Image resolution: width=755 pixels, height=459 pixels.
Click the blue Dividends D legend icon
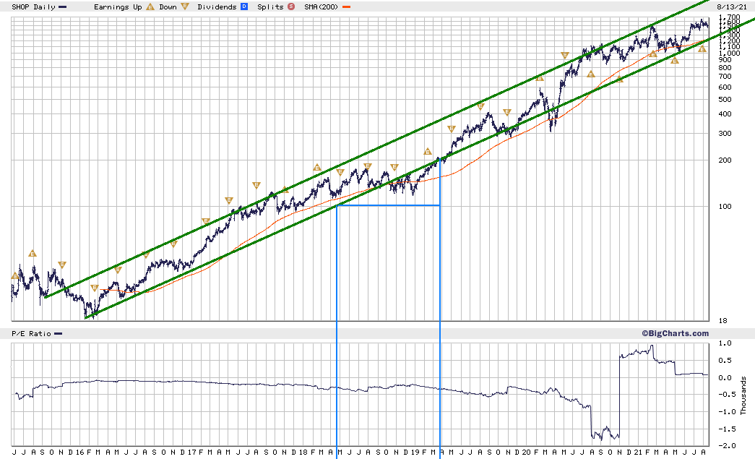244,7
